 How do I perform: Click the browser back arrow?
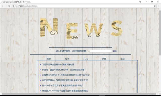(x=2, y=6)
